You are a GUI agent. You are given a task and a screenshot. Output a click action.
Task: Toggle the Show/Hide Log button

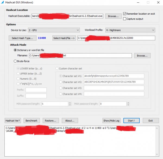tap(111, 121)
